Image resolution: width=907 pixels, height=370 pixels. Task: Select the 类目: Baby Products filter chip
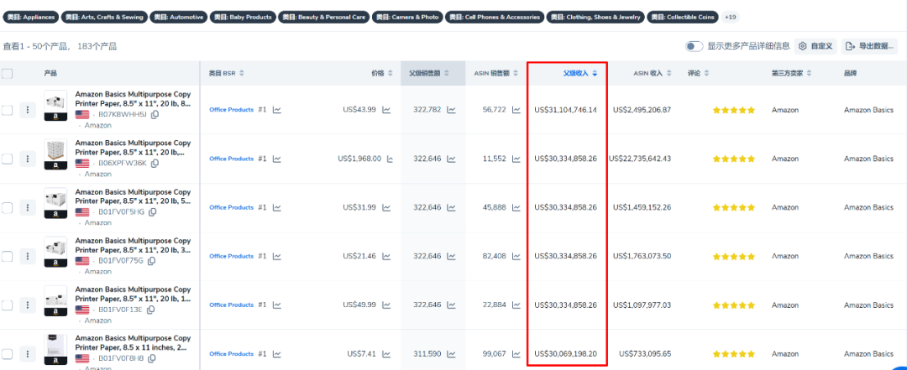coord(243,18)
